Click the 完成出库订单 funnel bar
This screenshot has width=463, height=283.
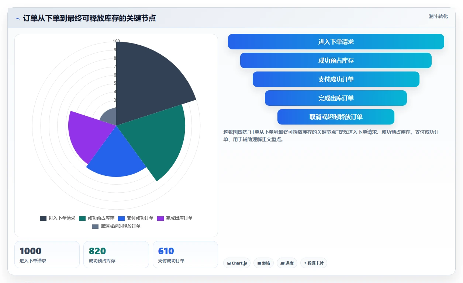(x=336, y=98)
